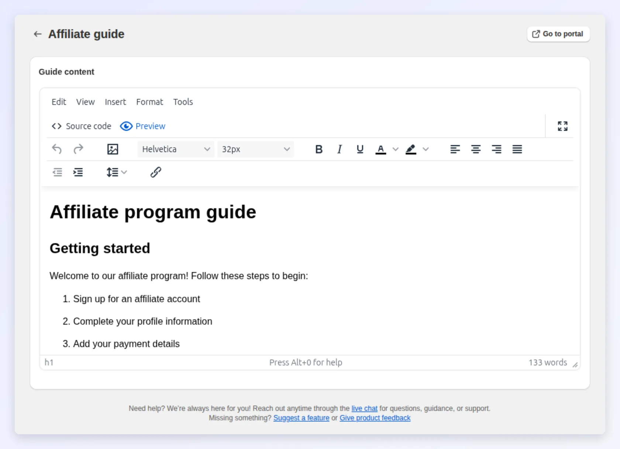This screenshot has height=449, width=620.
Task: Click Preview with the eye icon
Action: pos(143,126)
